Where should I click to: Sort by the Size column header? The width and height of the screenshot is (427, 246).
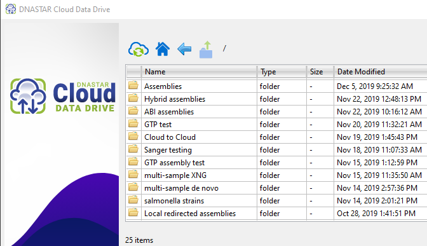[320, 72]
